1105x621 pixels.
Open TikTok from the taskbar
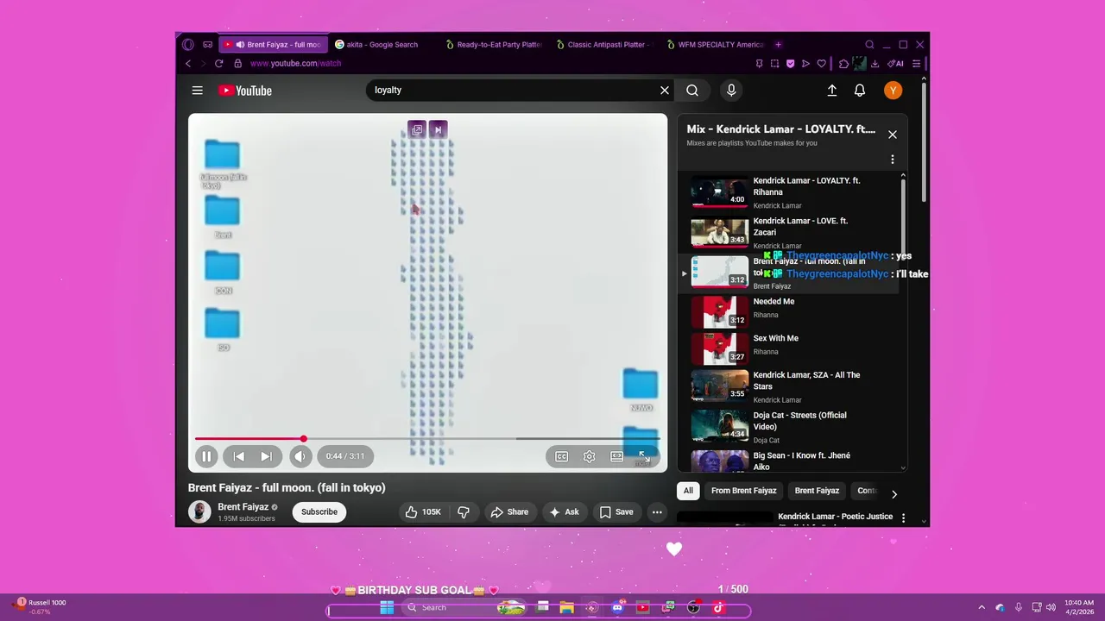(718, 607)
